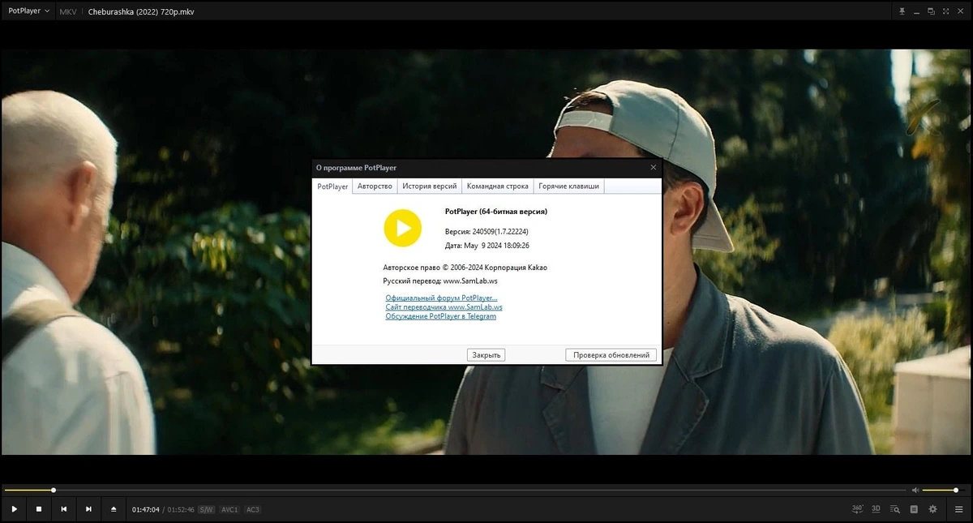Click the PotPlayer (64-битная версия) heading
This screenshot has width=973, height=523.
[496, 212]
